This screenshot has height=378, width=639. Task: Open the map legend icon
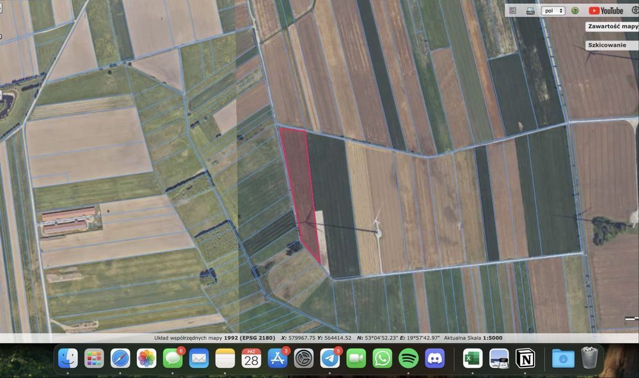point(513,10)
